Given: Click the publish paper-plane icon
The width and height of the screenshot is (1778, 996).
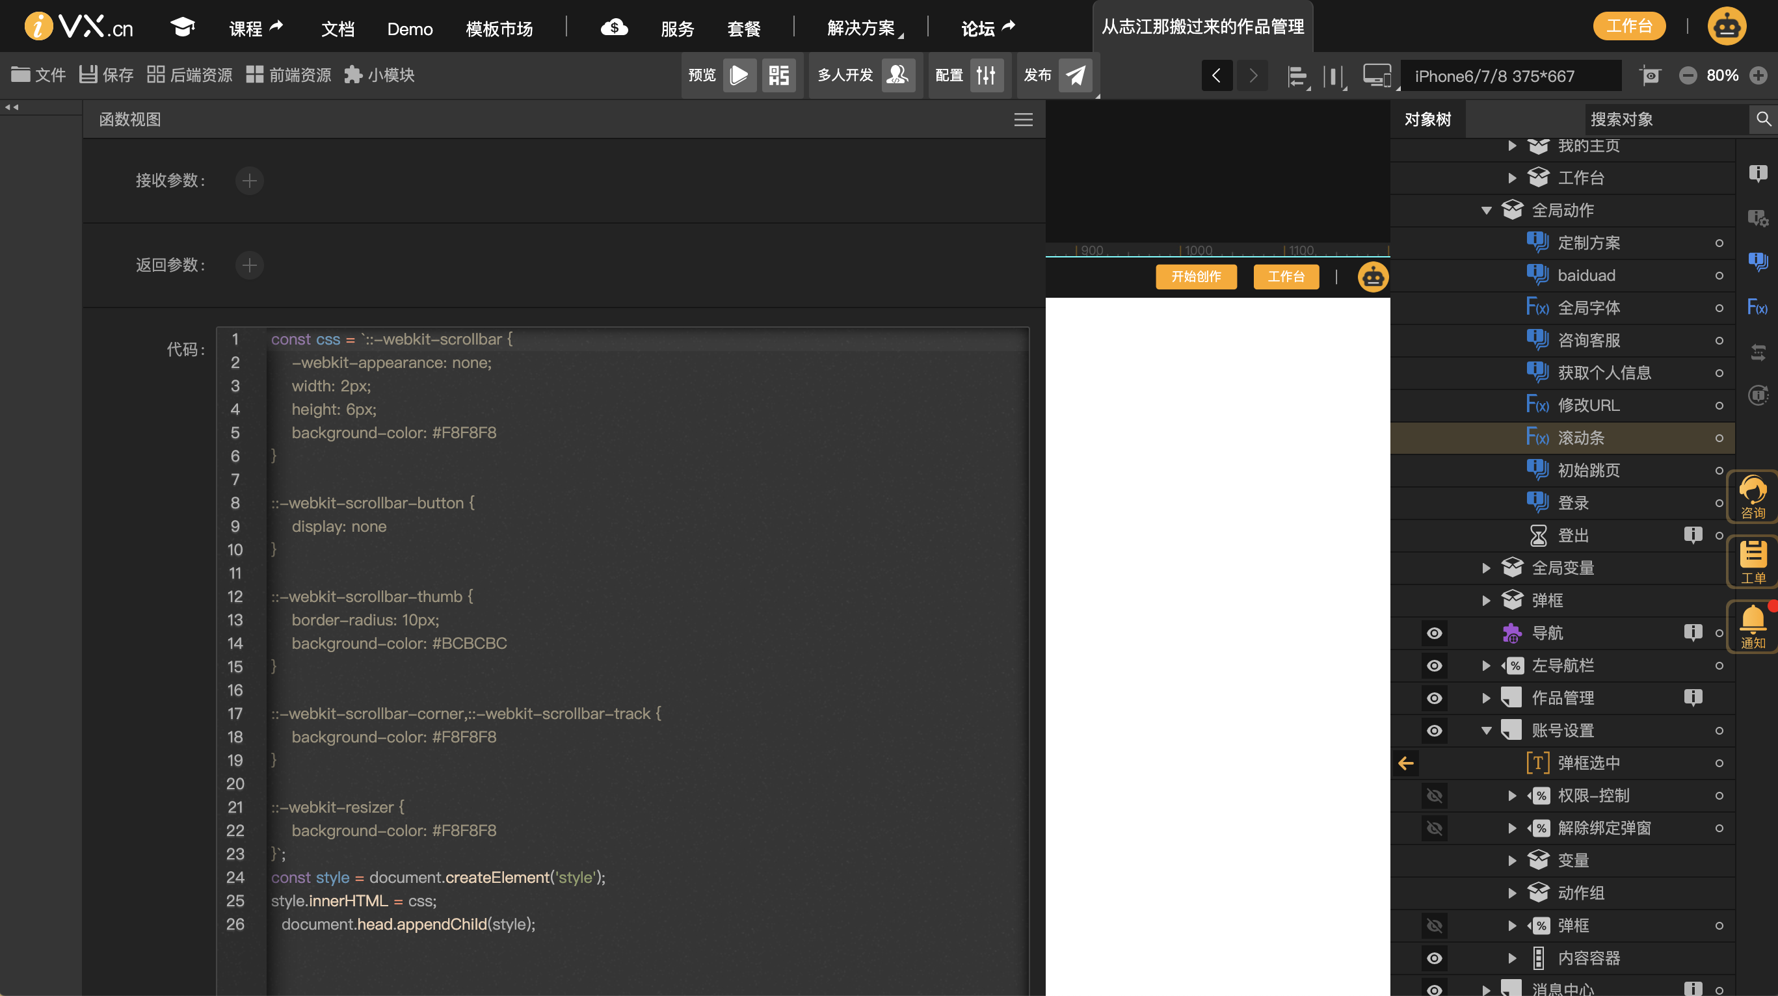Looking at the screenshot, I should point(1074,75).
